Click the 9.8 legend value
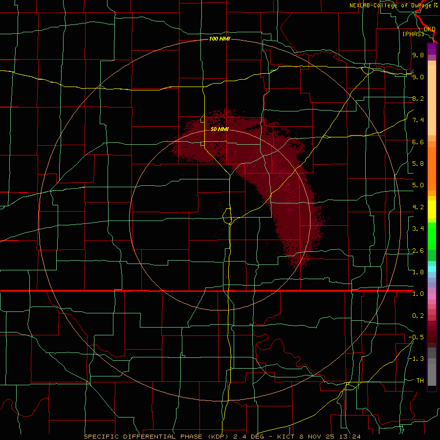The width and height of the screenshot is (440, 440). (x=418, y=55)
